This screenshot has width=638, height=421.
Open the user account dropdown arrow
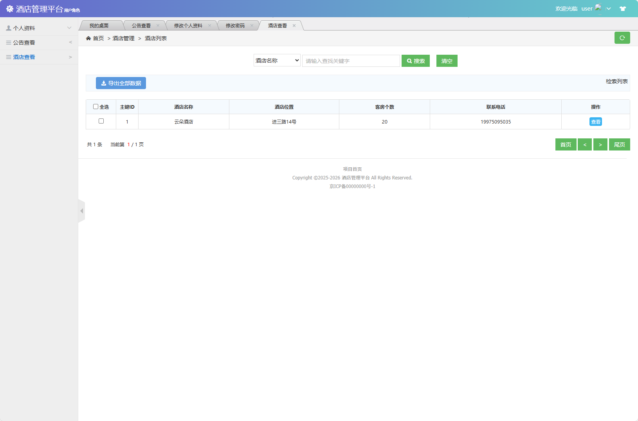(609, 9)
